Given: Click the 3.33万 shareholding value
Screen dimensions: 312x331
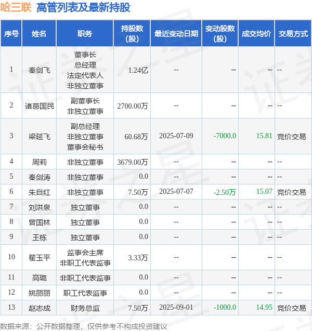Looking at the screenshot, I should (138, 258).
